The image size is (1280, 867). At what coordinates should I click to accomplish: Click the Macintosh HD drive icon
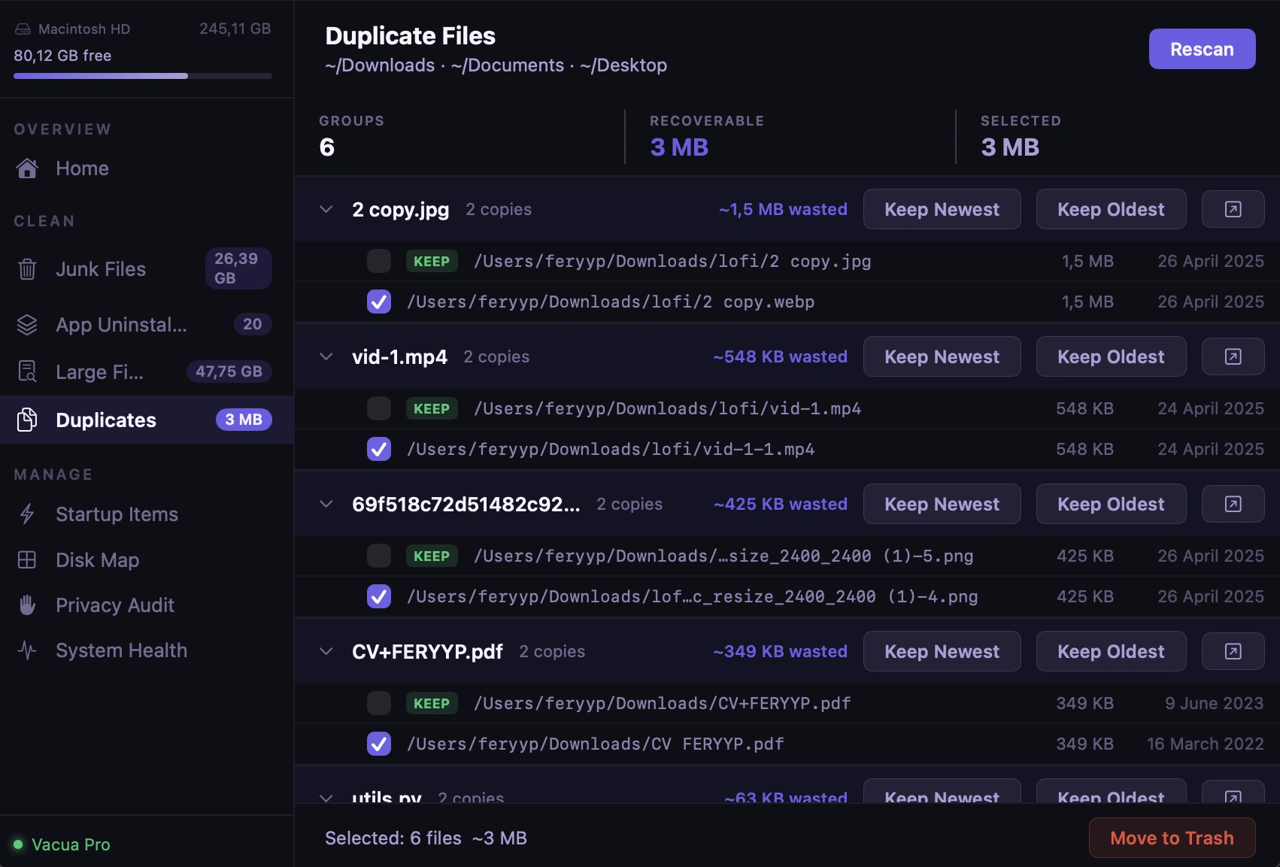[23, 29]
